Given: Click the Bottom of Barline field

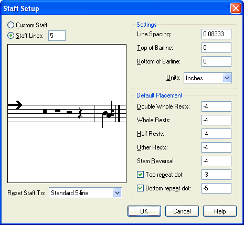Looking at the screenshot, I should (216, 61).
